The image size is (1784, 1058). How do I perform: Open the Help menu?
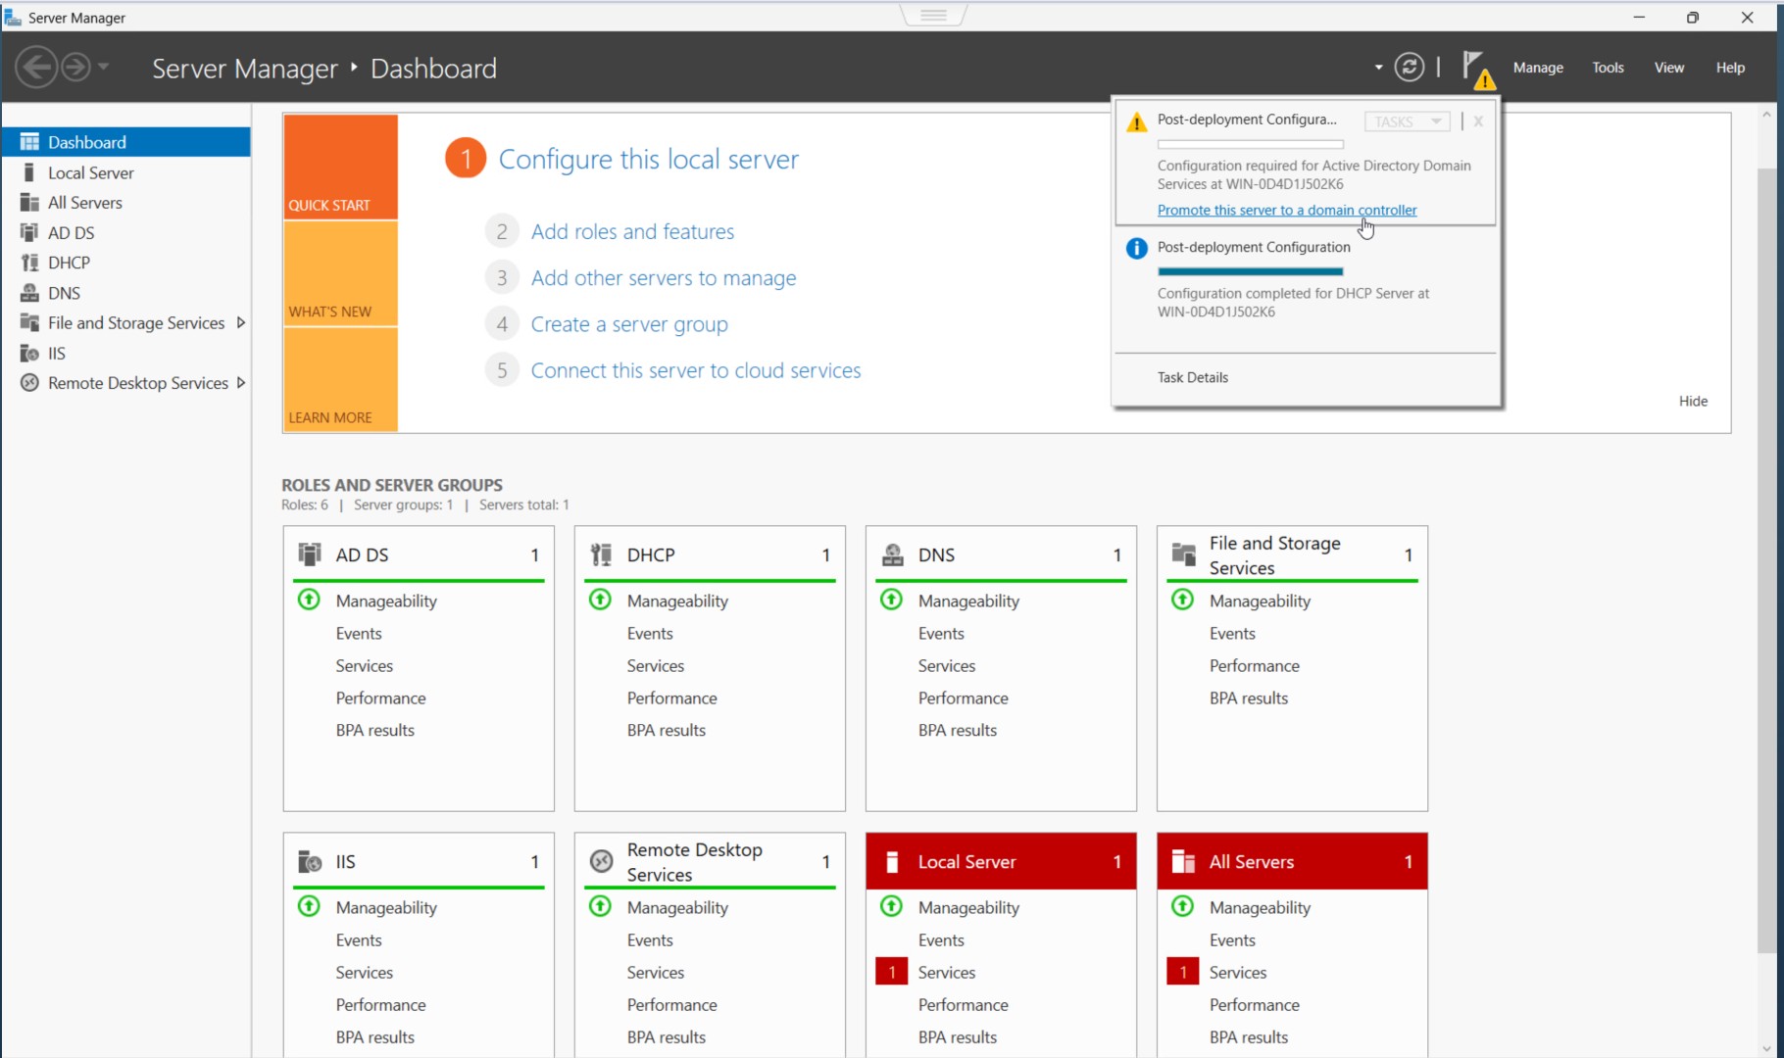[x=1730, y=68]
